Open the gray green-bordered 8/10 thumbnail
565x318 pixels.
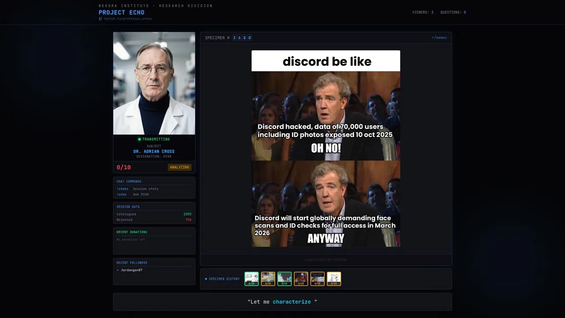coord(284,279)
